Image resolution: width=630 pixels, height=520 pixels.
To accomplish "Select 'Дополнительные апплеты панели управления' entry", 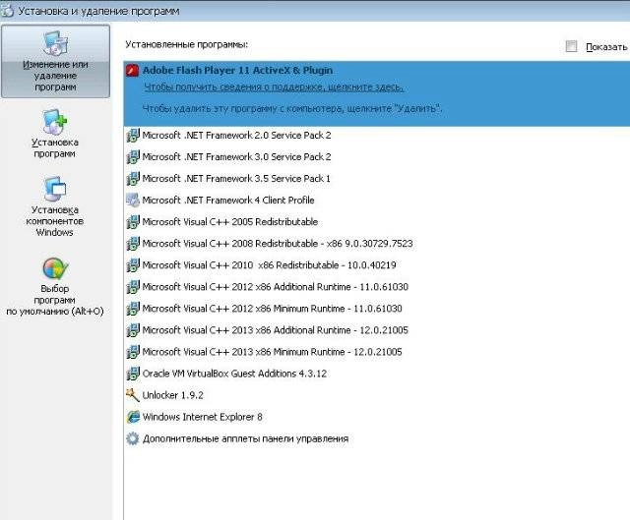I will [245, 438].
